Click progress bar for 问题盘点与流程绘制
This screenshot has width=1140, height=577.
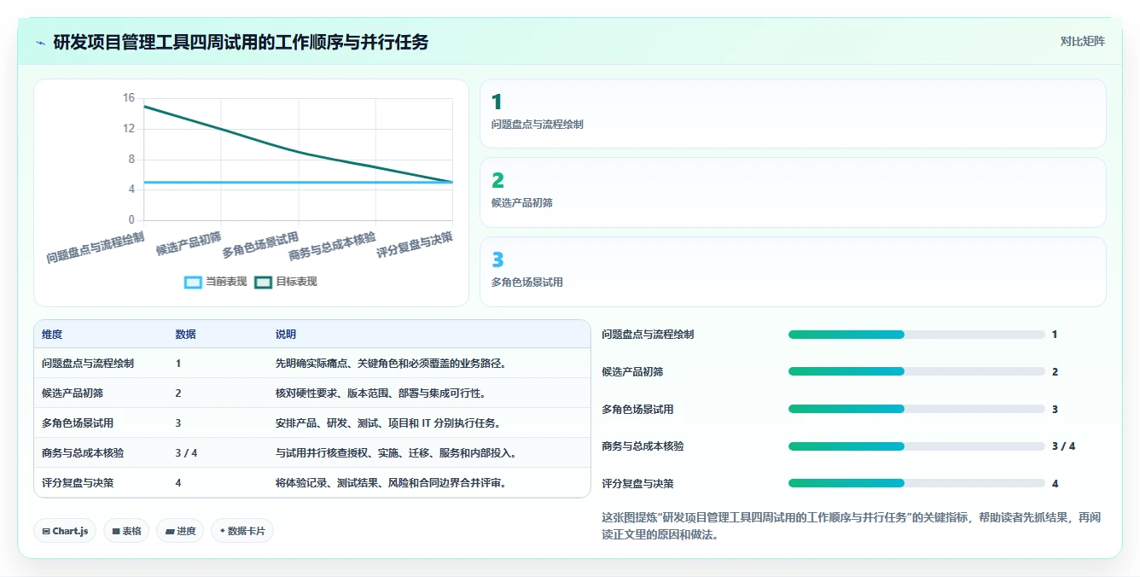(916, 335)
